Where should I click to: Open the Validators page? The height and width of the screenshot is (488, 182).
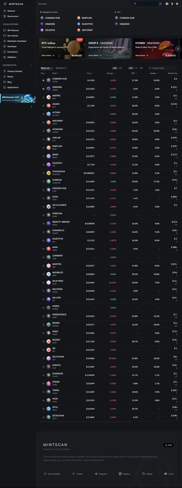coord(12,57)
